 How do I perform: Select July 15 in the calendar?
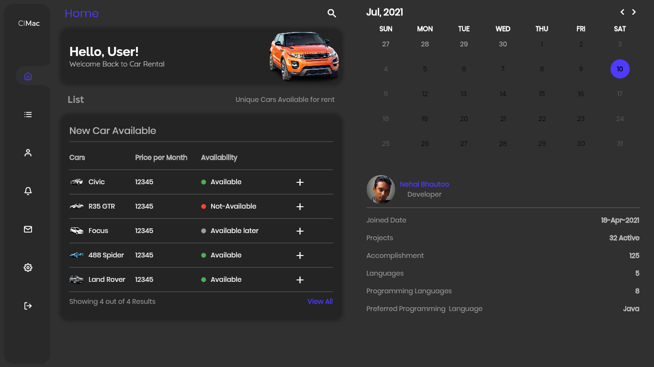541,94
